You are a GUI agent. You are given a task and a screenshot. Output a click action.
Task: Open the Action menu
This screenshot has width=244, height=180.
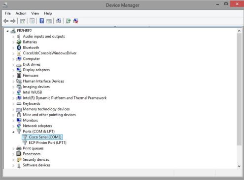[21, 13]
